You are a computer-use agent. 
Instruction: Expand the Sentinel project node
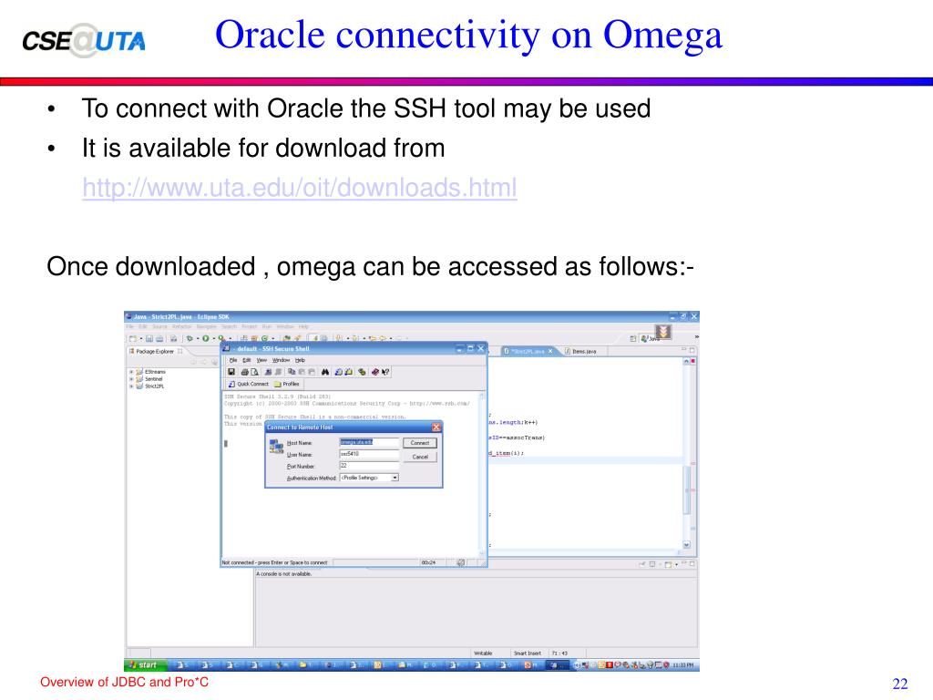coord(131,378)
